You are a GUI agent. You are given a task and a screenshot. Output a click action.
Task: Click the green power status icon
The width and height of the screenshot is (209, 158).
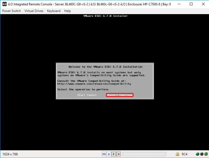pos(206,154)
